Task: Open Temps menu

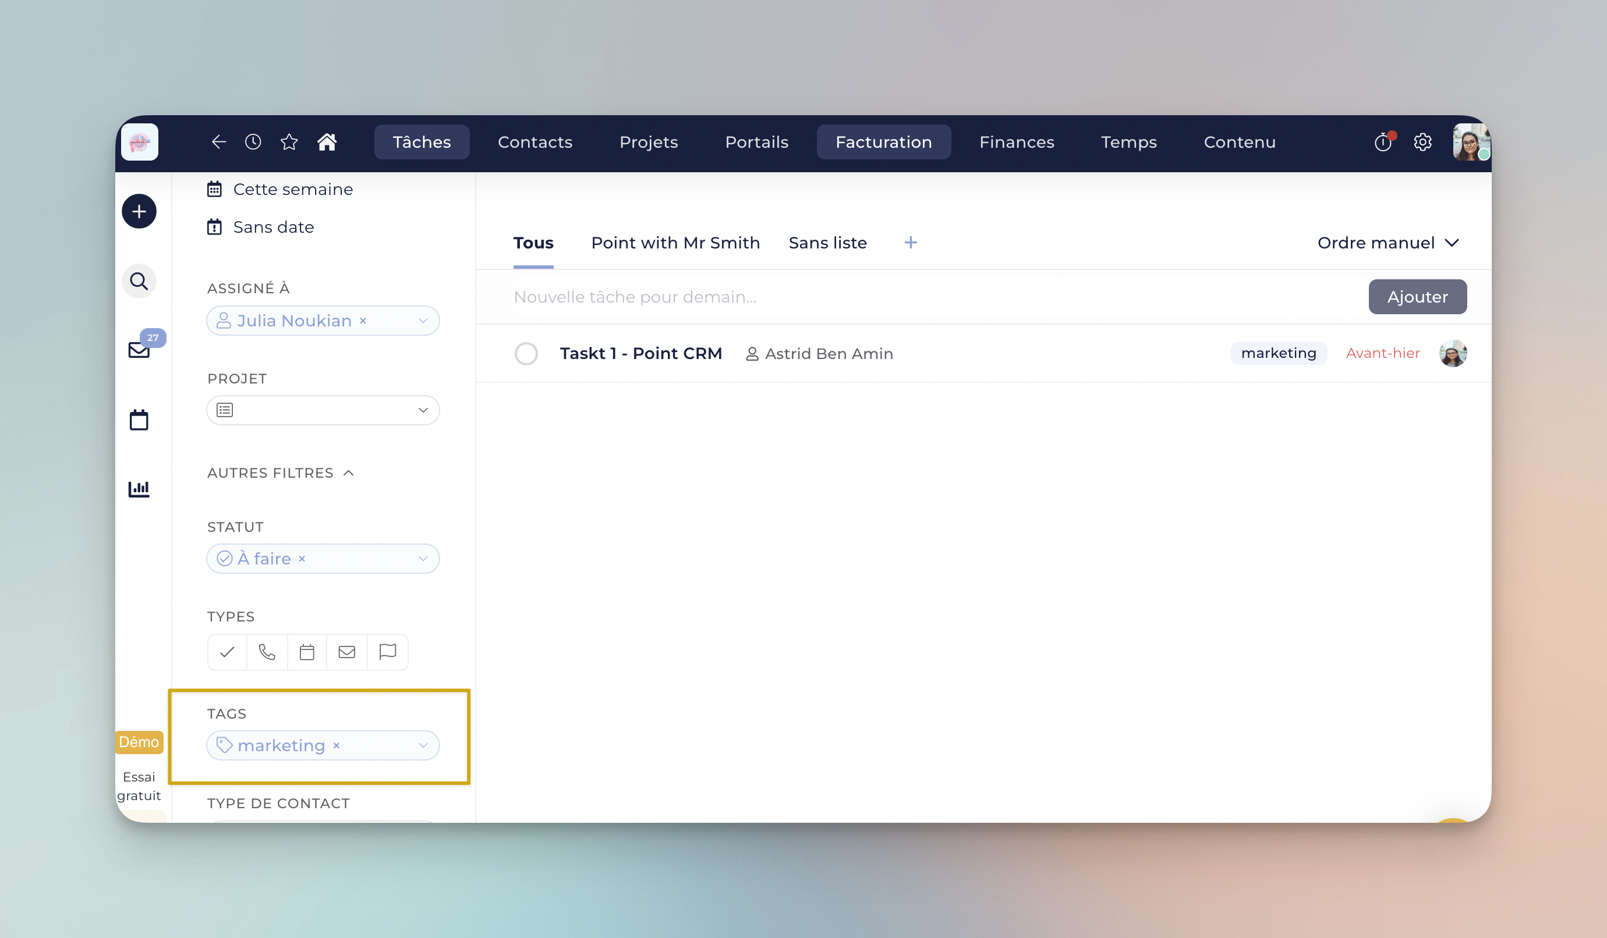Action: [x=1129, y=142]
